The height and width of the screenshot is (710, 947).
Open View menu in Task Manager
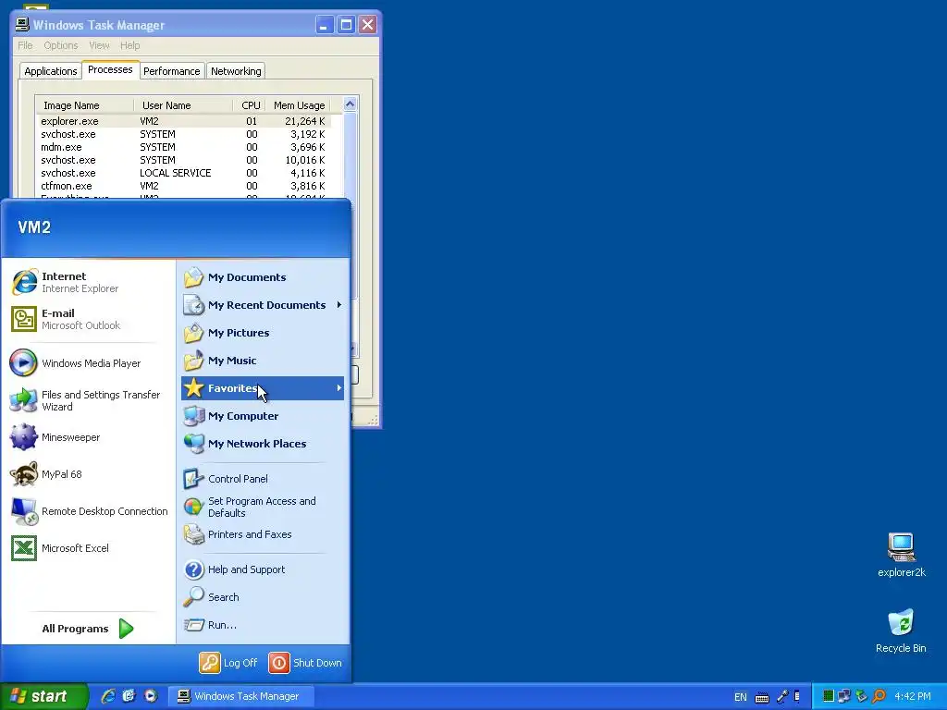[x=99, y=45]
